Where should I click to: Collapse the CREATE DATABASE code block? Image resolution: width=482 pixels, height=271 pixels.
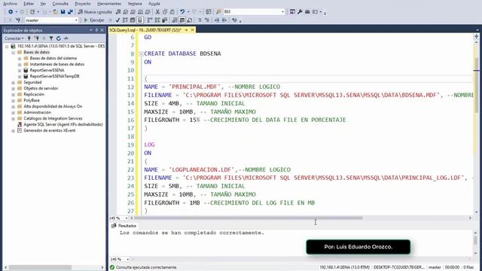pos(141,53)
